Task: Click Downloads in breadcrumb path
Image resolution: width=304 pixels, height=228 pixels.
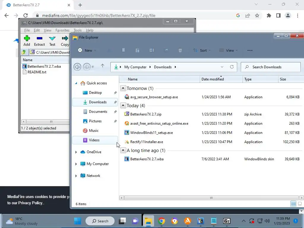Action: coord(163,67)
